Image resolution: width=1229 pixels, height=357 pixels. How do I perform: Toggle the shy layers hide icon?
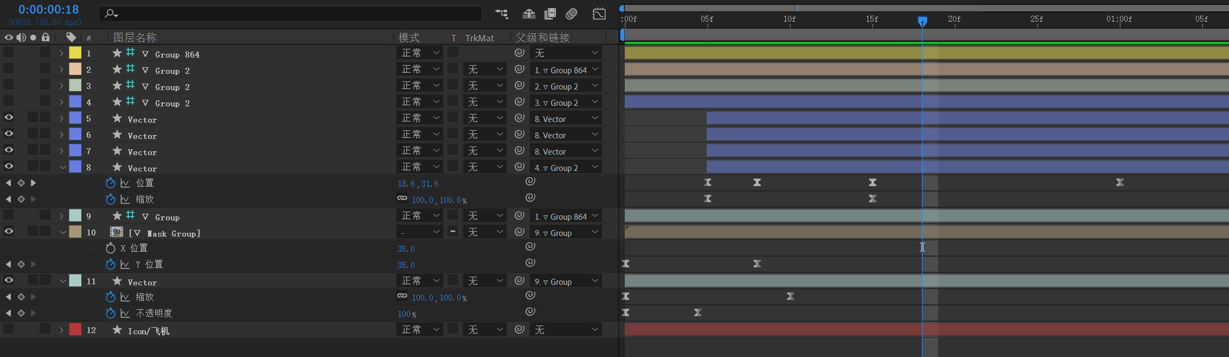(529, 14)
